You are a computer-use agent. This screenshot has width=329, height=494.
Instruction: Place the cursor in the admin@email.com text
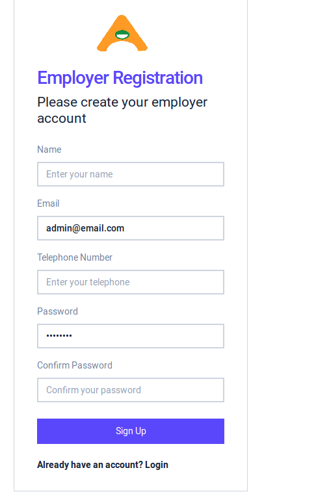(x=85, y=228)
